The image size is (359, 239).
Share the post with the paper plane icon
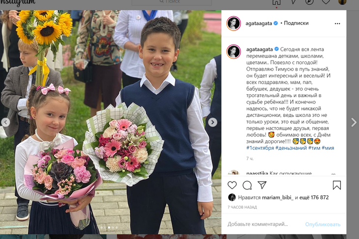click(262, 185)
